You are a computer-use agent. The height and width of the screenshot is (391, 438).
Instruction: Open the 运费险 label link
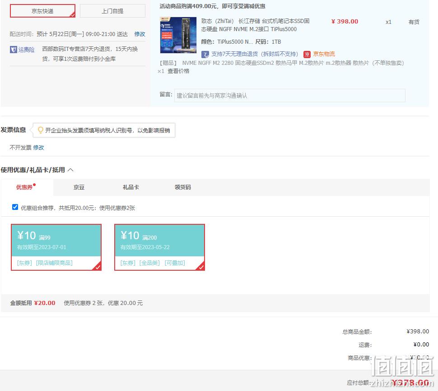[26, 50]
